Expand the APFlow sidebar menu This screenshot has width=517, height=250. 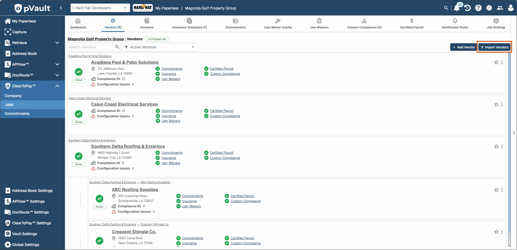tap(57, 64)
